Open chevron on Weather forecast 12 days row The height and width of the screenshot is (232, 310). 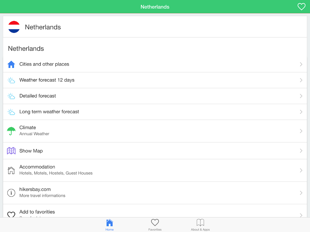[301, 80]
